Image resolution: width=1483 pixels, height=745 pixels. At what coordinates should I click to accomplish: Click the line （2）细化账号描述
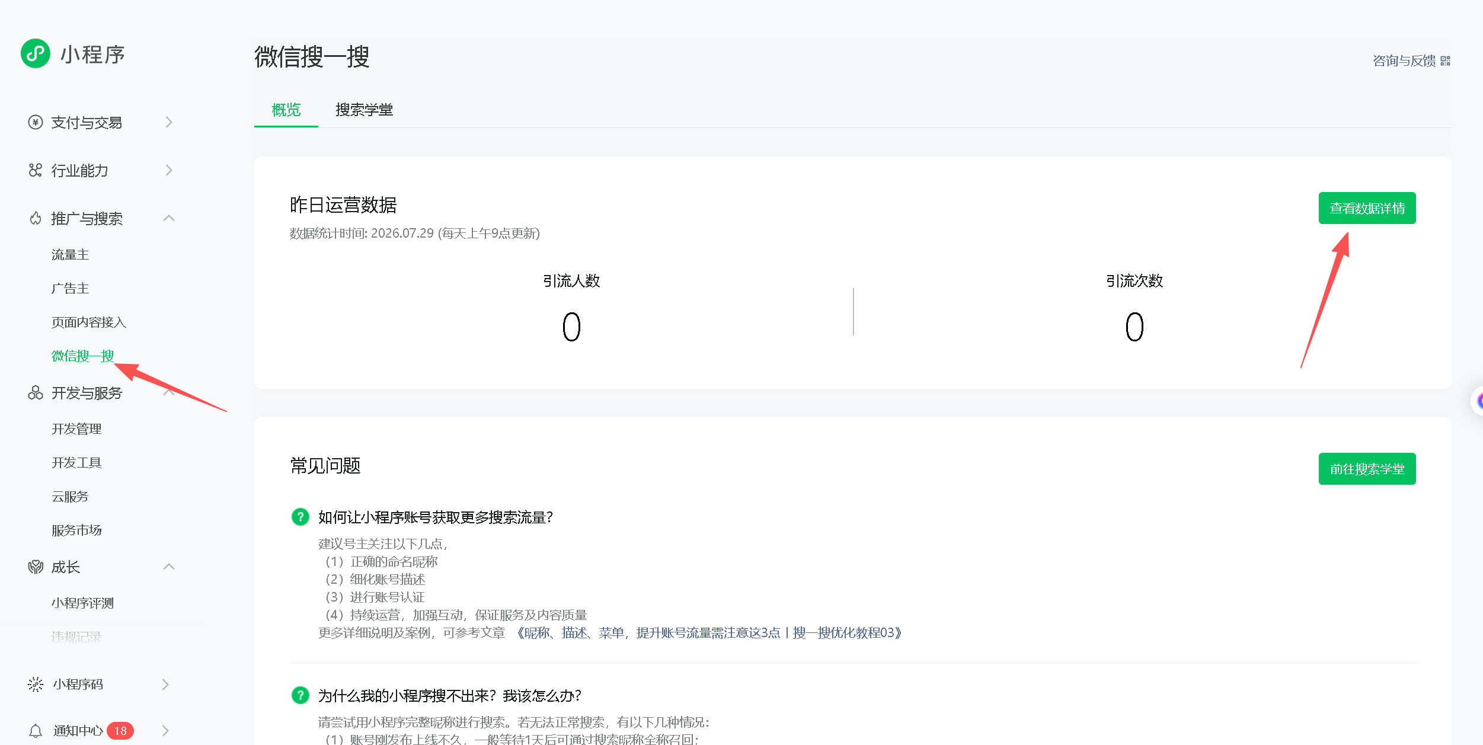click(375, 579)
